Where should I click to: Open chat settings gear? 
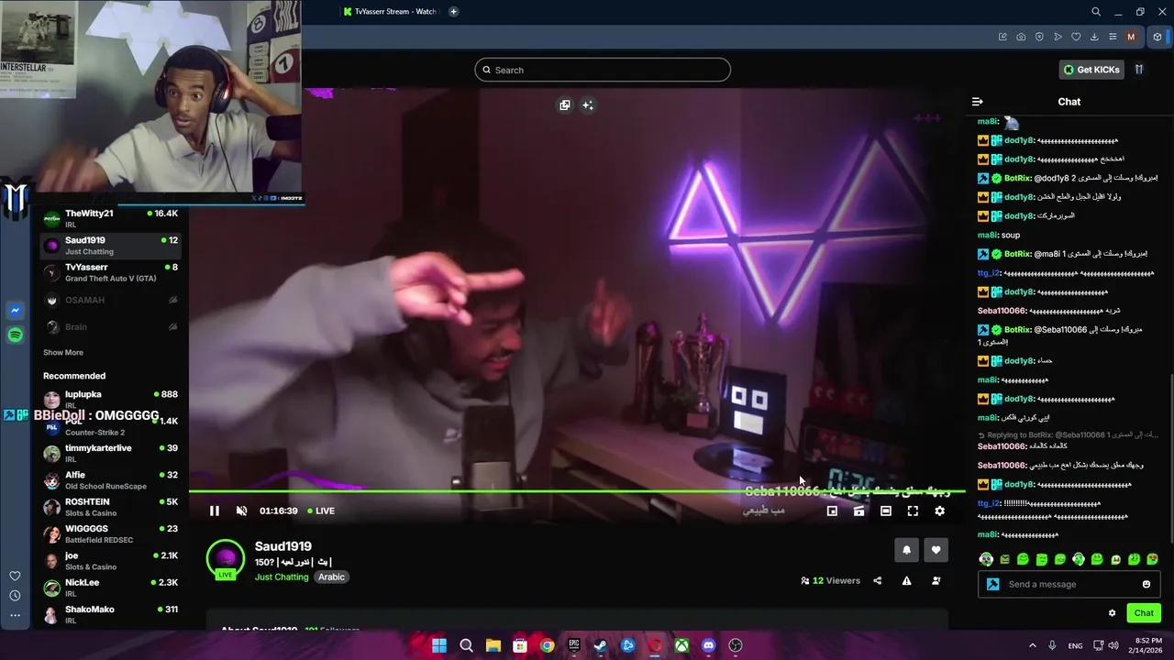[1113, 613]
